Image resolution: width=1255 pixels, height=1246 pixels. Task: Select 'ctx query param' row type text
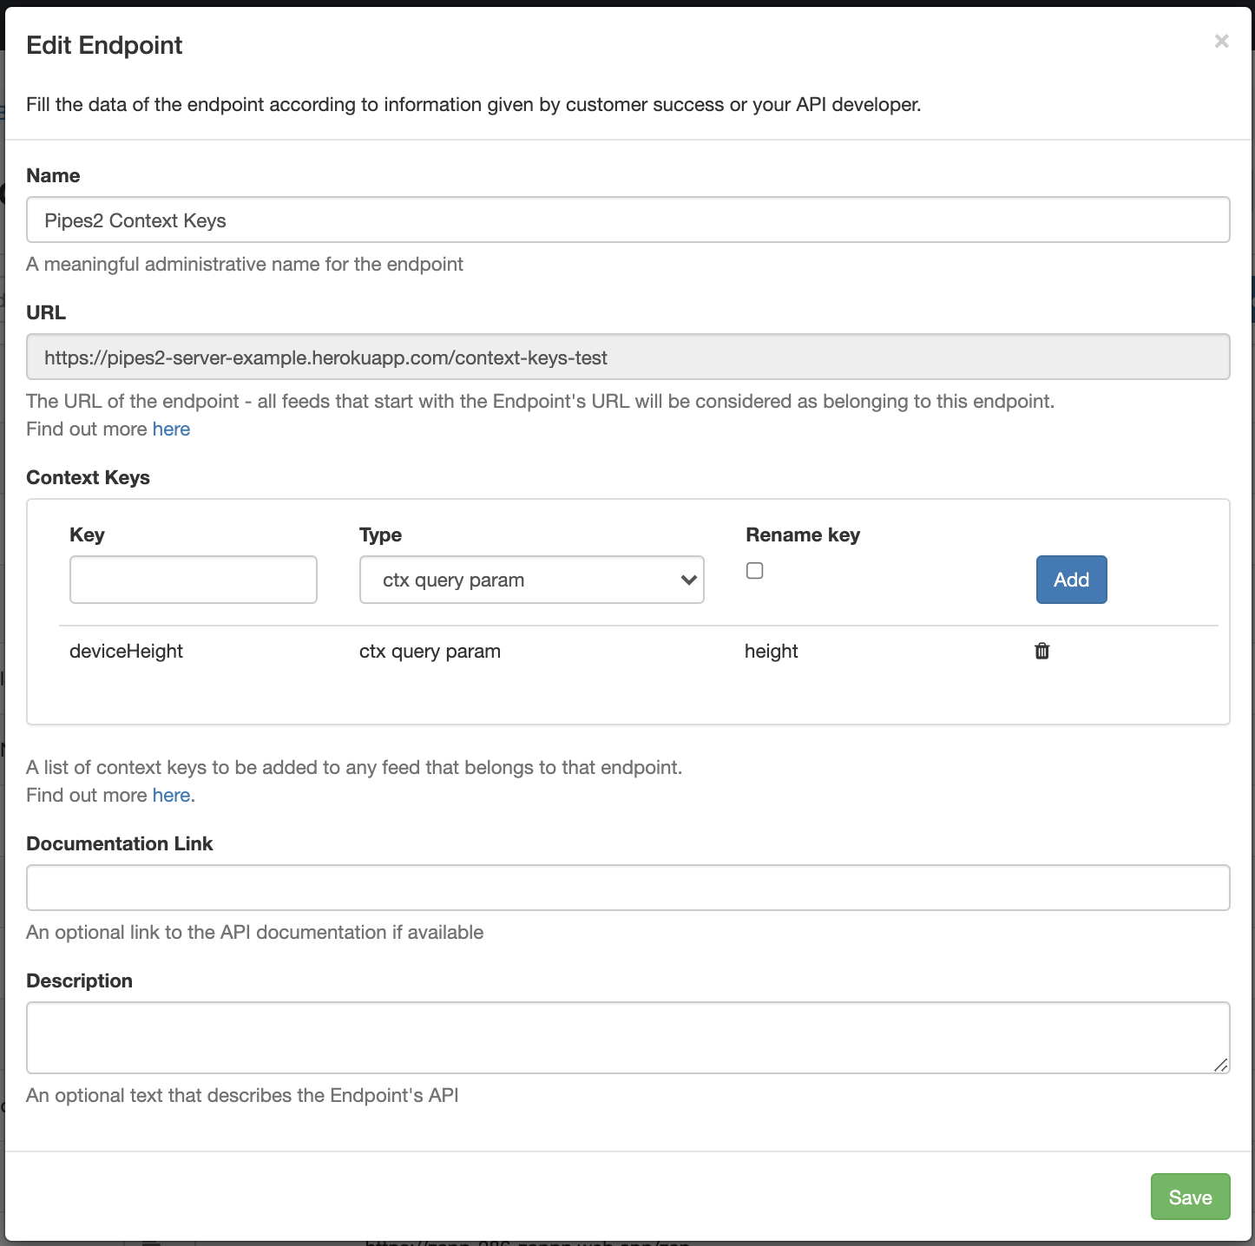pos(430,651)
